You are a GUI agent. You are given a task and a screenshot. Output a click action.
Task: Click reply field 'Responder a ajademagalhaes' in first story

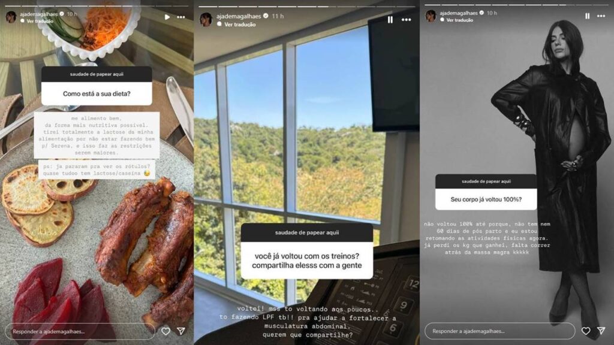coord(80,331)
